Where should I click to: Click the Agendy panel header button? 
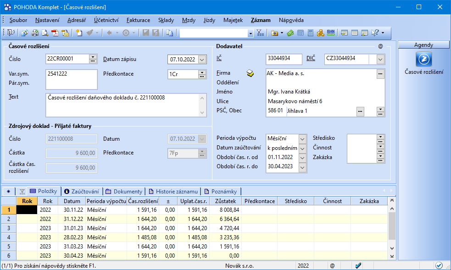[423, 45]
